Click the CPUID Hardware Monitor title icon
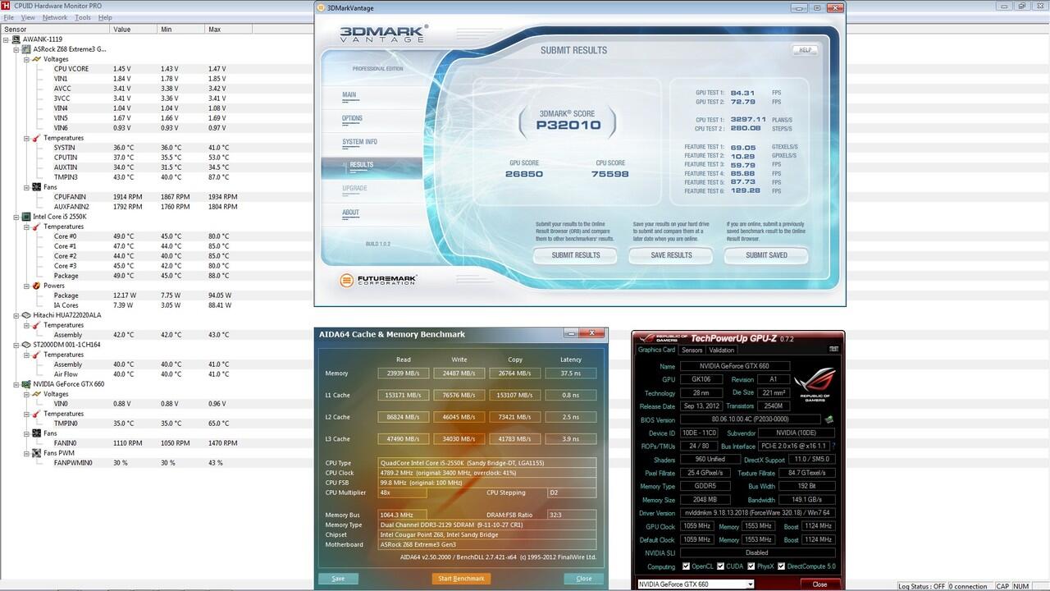 (6, 6)
